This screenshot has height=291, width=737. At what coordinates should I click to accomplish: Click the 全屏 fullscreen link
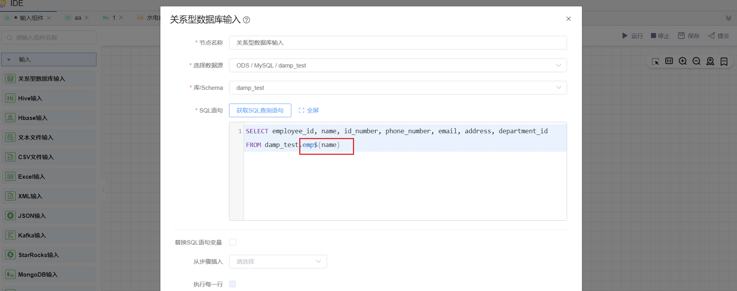[x=309, y=110]
